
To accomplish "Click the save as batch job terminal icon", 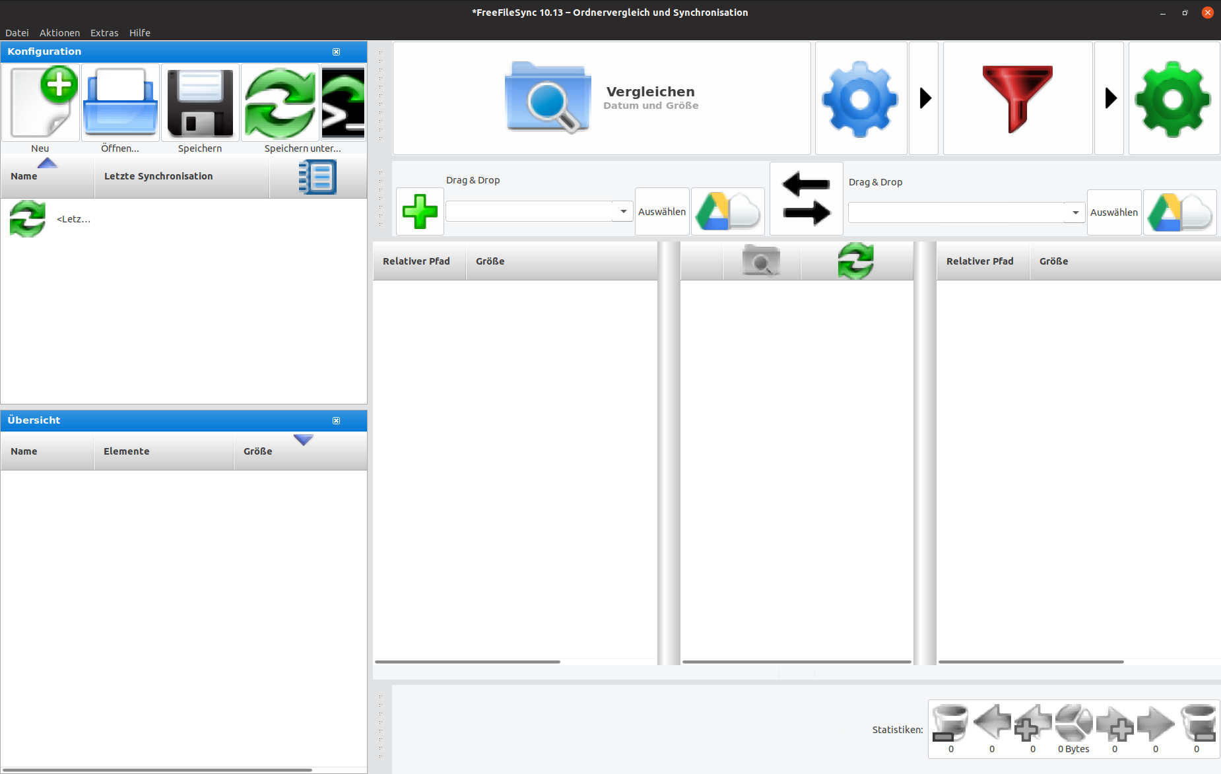I will click(343, 103).
